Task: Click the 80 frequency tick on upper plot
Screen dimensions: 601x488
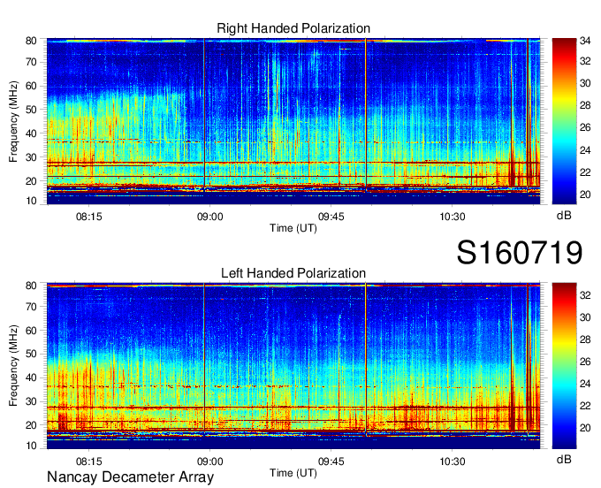Action: pos(31,41)
